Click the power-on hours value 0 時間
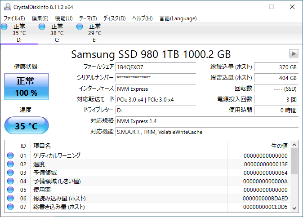 click(276, 110)
